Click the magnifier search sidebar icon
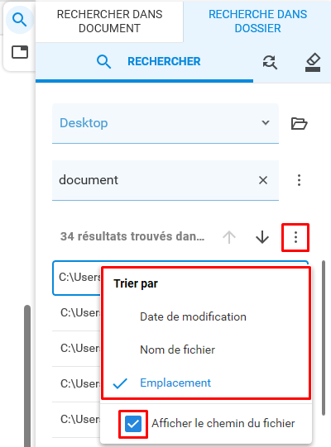This screenshot has height=447, width=331. 19,20
